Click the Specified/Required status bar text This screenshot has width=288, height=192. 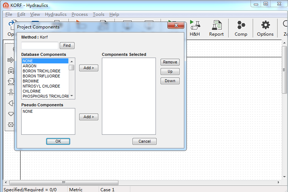30,189
